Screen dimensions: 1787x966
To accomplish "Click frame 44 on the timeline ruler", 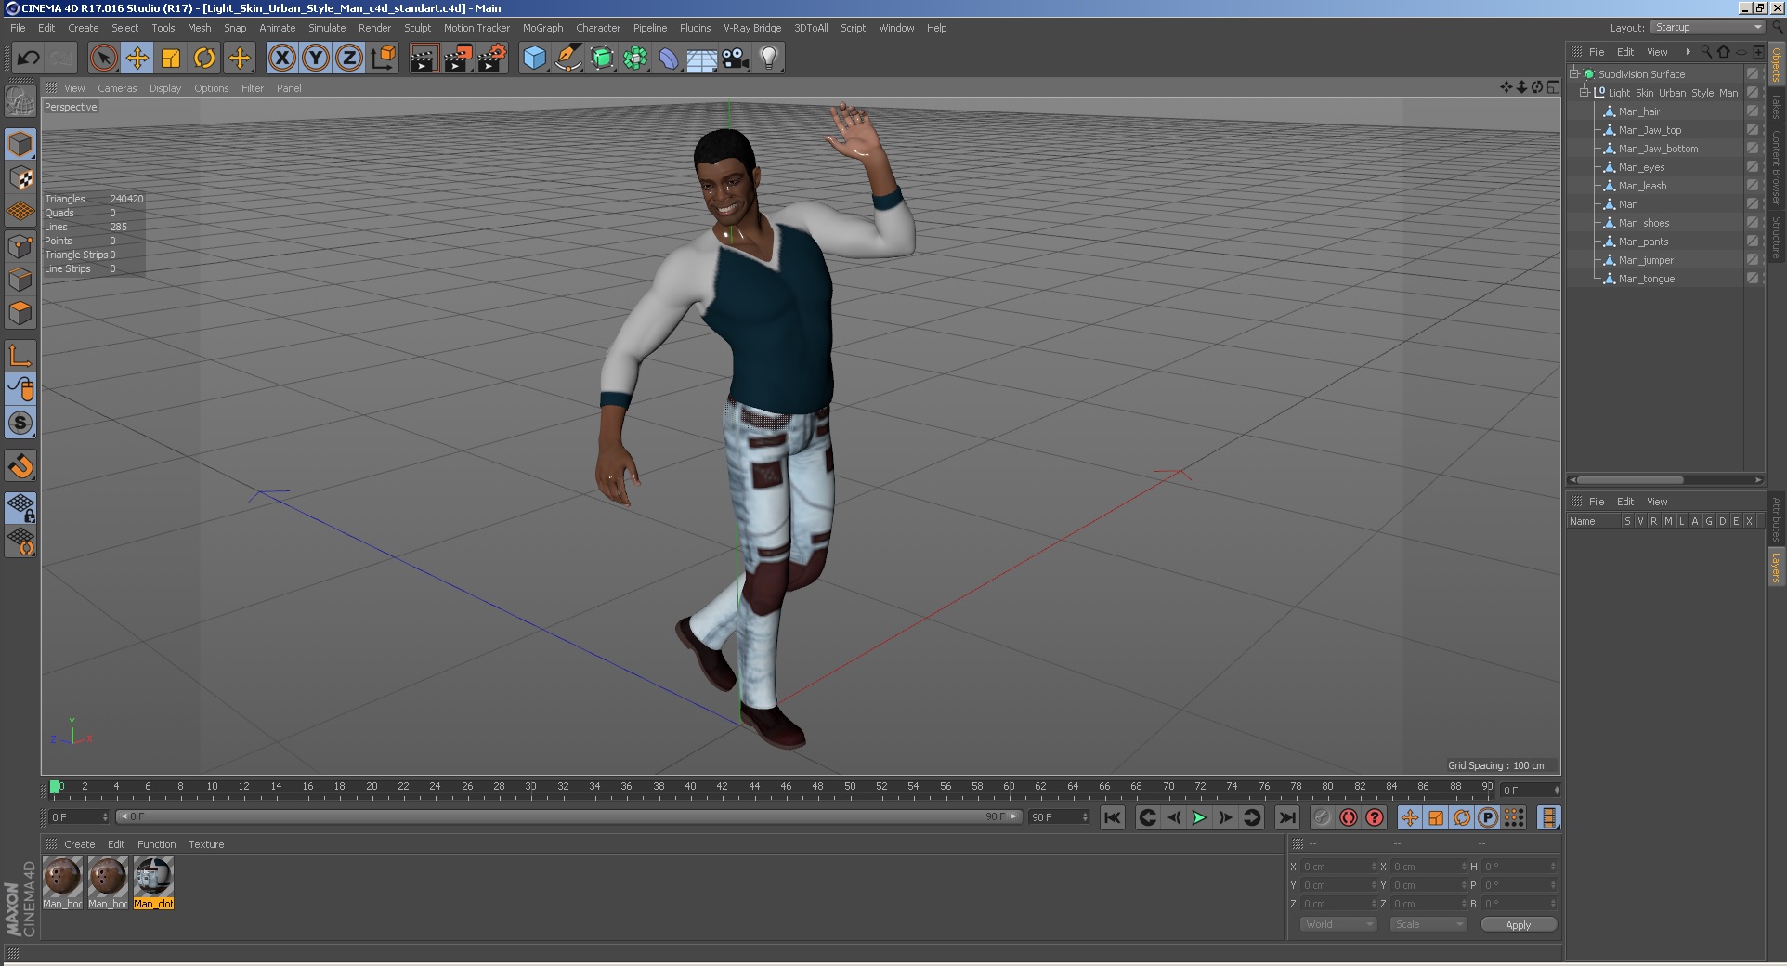I will pos(754,787).
